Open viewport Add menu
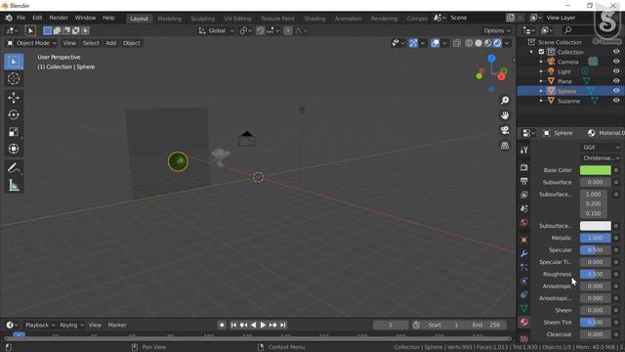Image resolution: width=625 pixels, height=352 pixels. coord(111,43)
